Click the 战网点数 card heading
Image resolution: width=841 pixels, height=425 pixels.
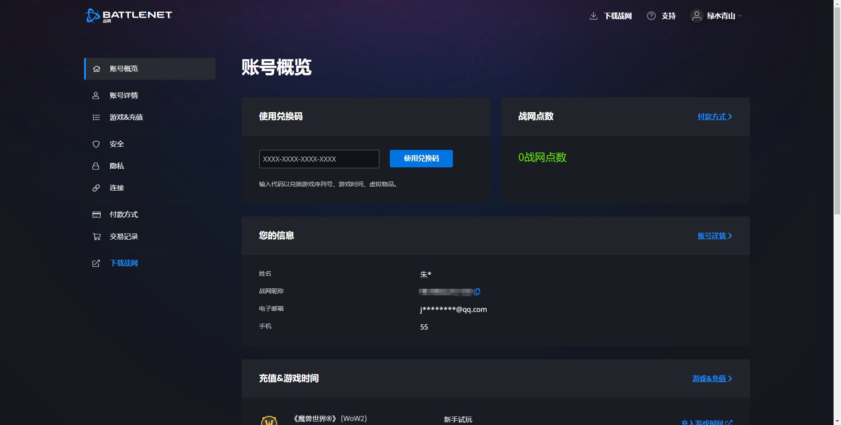(536, 117)
